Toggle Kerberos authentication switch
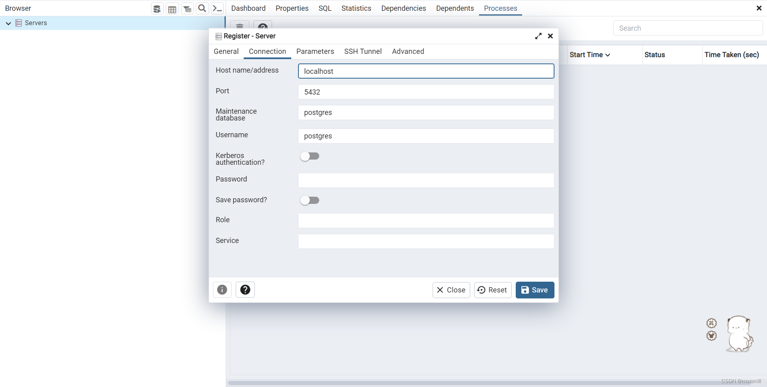Screen dimensions: 767x387 pos(310,156)
